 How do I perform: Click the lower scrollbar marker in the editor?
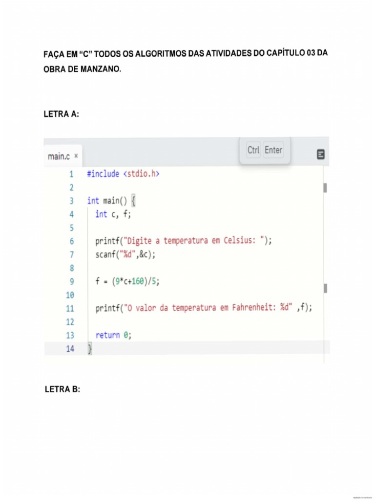(325, 288)
